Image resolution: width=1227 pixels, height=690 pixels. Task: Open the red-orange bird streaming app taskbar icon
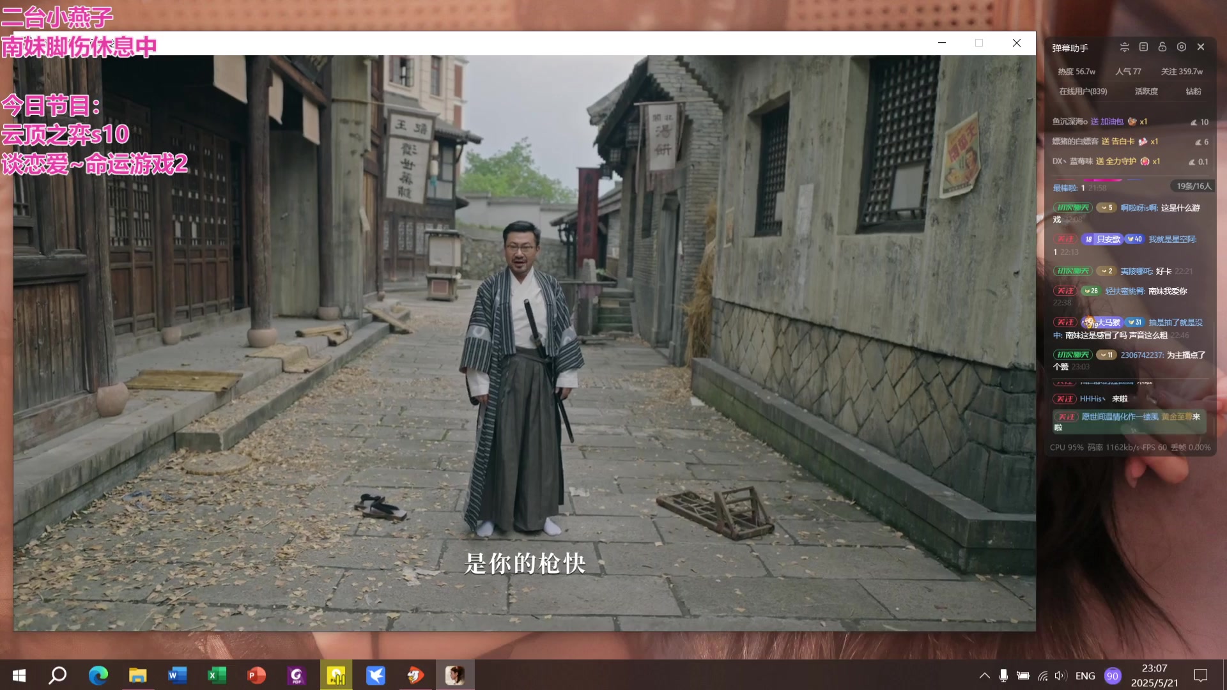(x=415, y=675)
